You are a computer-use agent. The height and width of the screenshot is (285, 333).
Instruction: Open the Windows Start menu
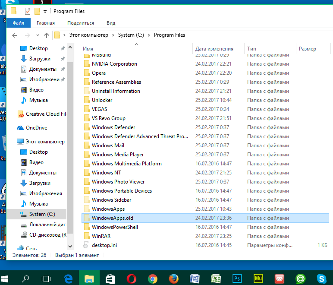pos(5,279)
